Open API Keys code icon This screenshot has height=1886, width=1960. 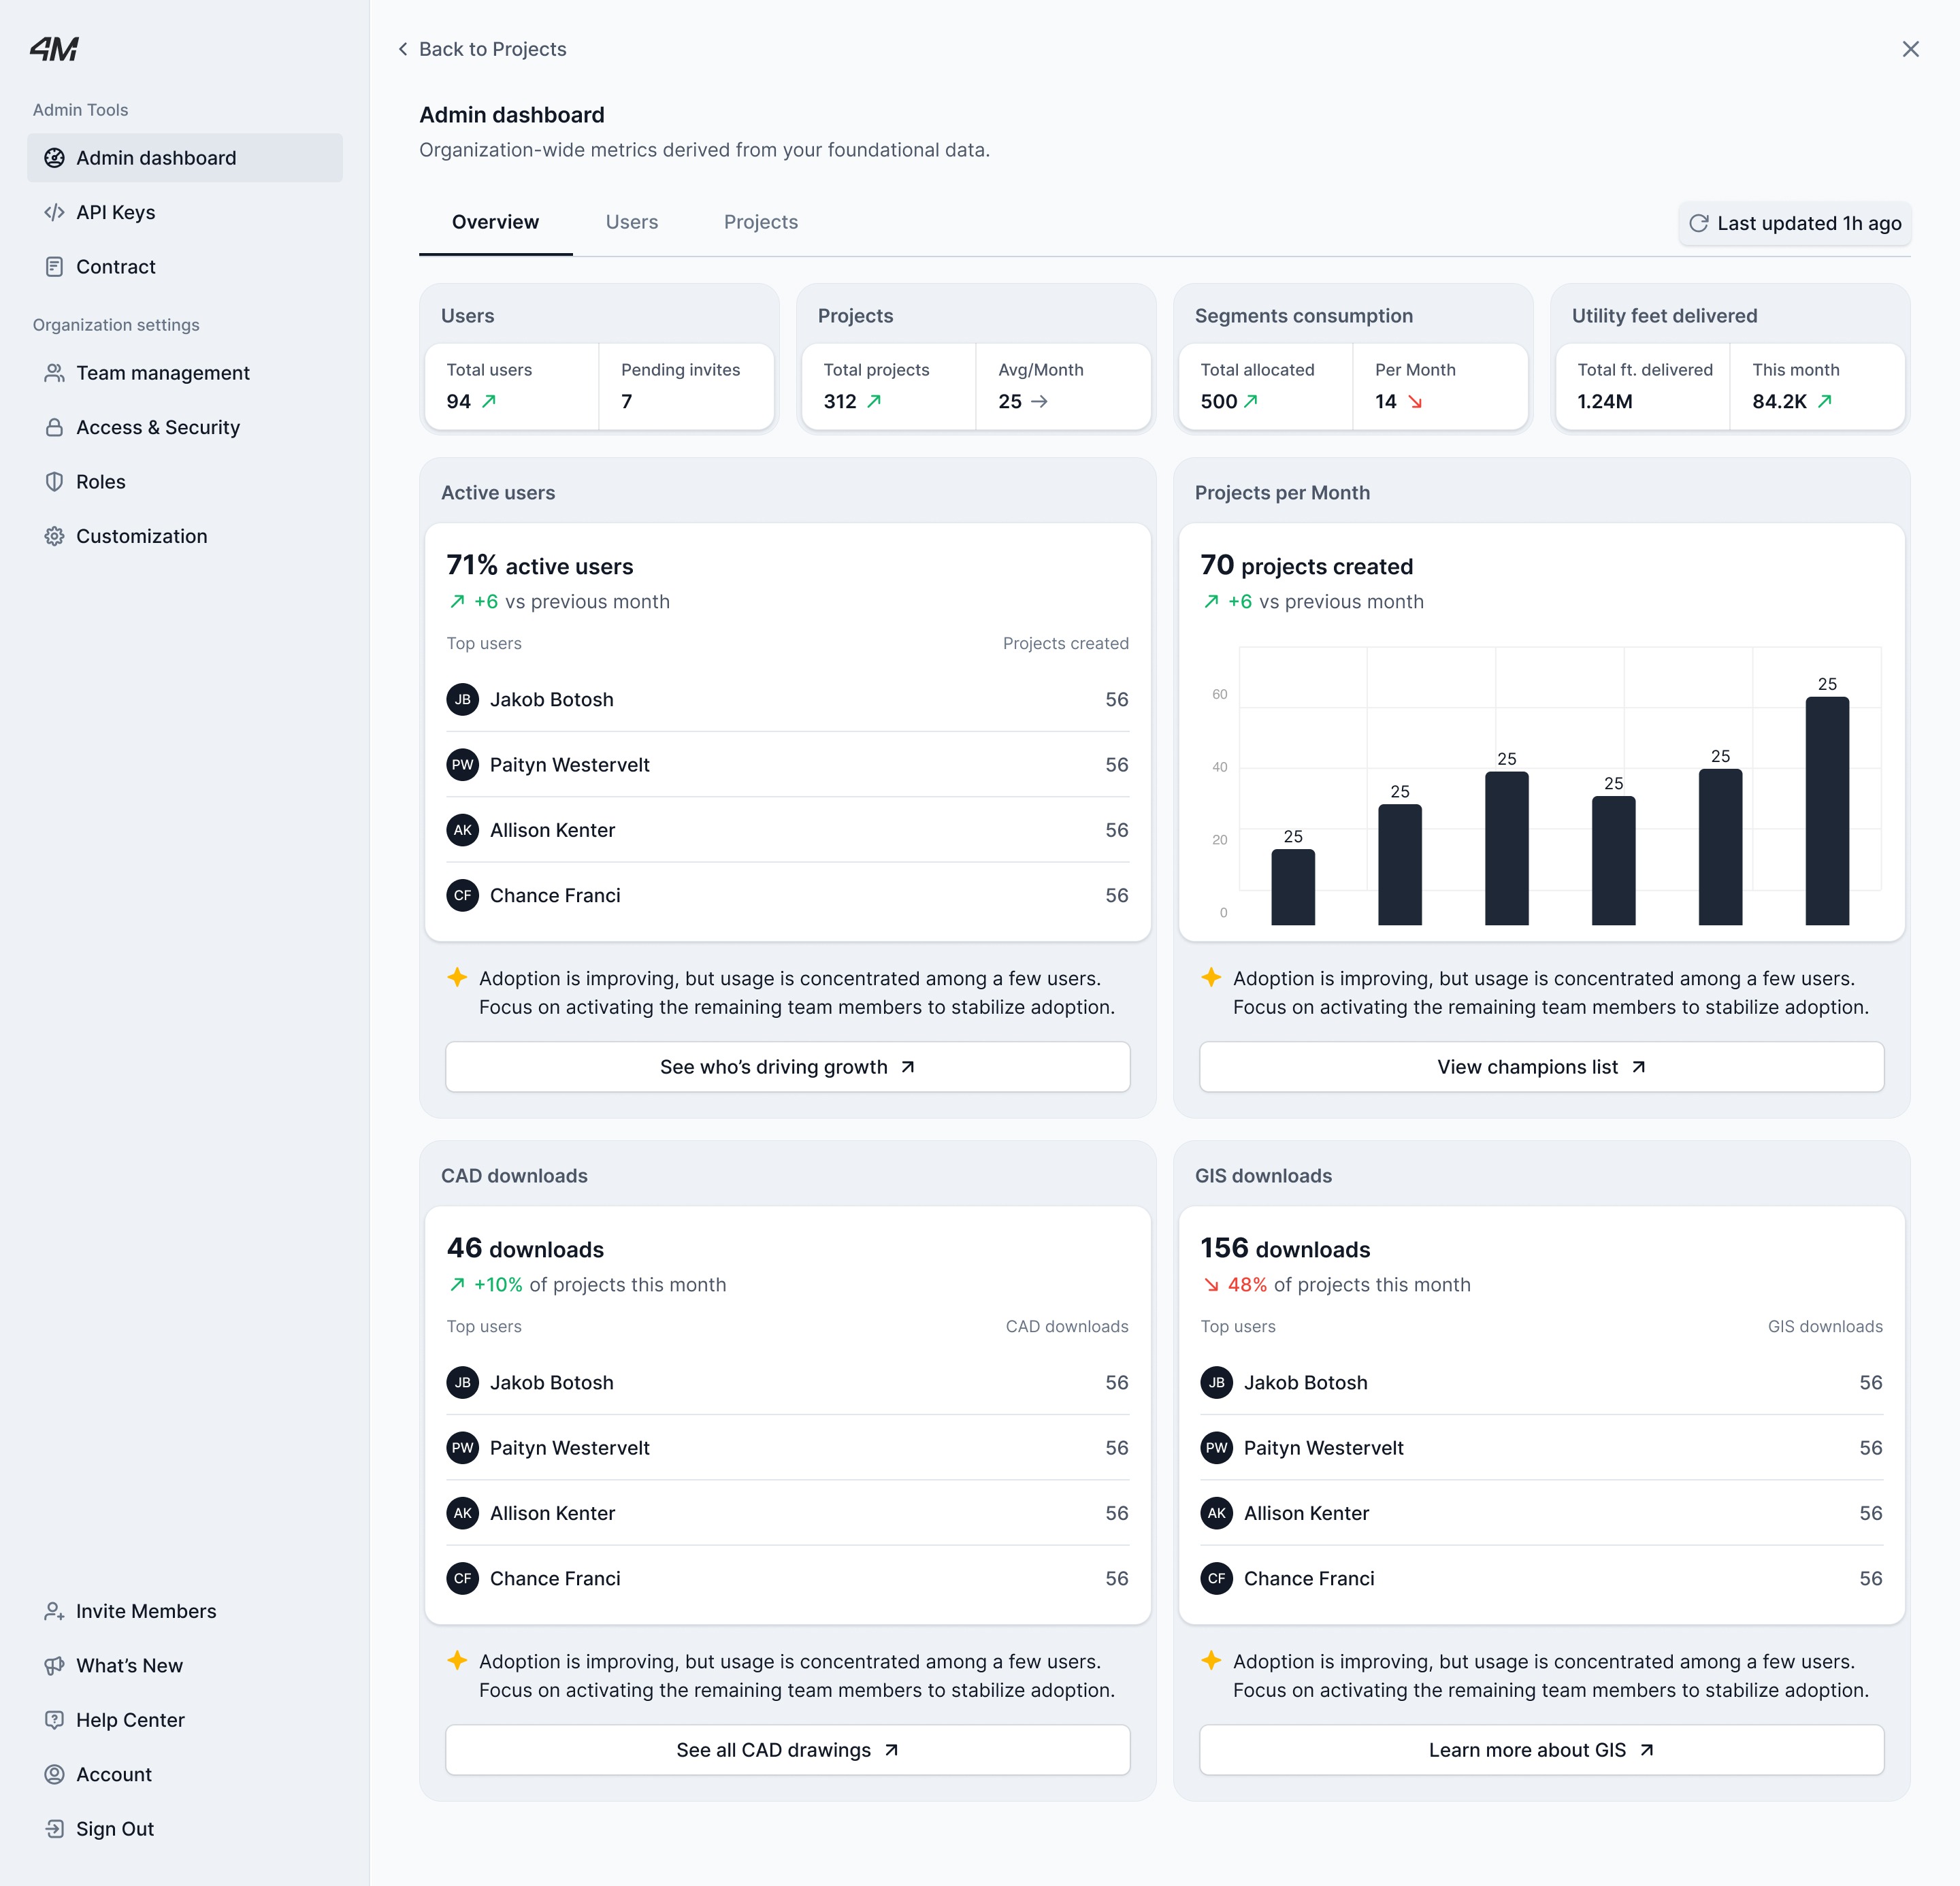click(55, 212)
